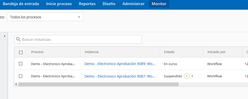Image resolution: width=248 pixels, height=99 pixels.
Task: Sort by the Estado column header
Action: click(169, 52)
